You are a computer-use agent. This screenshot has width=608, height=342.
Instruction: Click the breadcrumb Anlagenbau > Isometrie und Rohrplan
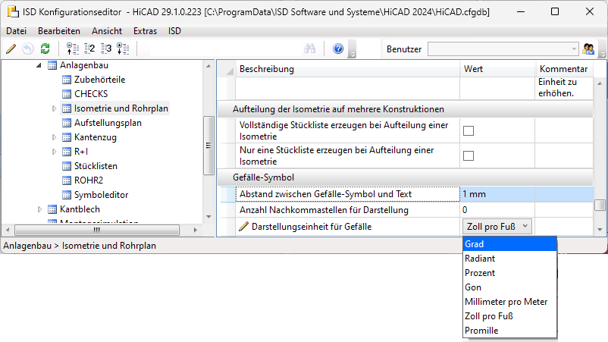(x=80, y=246)
